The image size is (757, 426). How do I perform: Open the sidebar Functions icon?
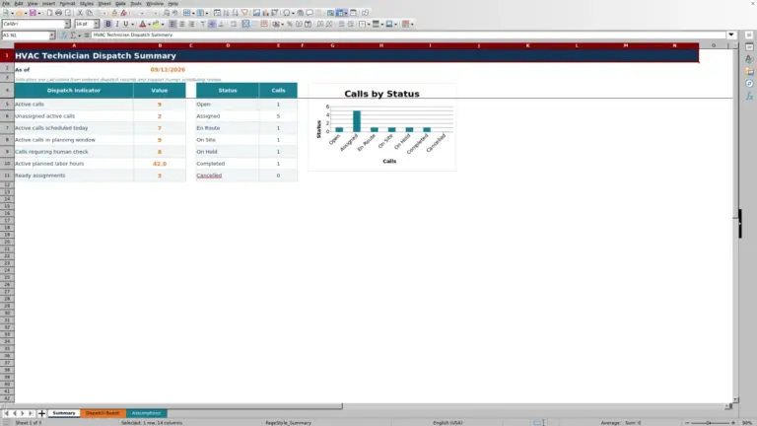749,96
